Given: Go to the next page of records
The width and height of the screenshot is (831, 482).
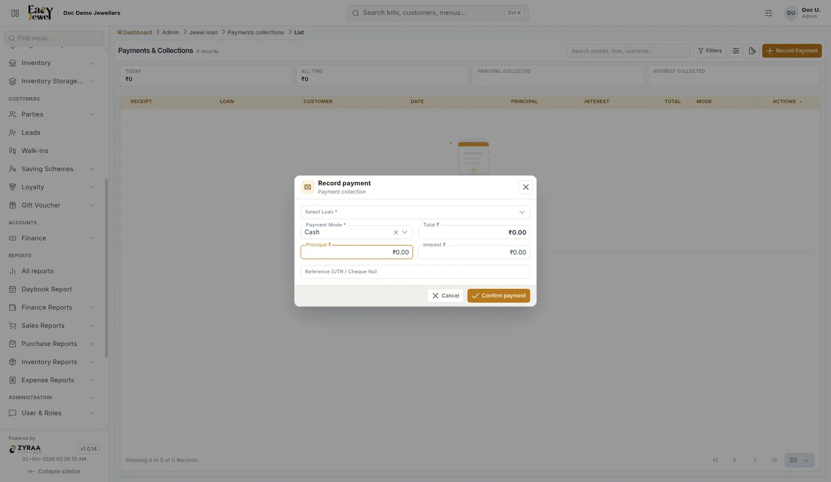Looking at the screenshot, I should coord(755,460).
